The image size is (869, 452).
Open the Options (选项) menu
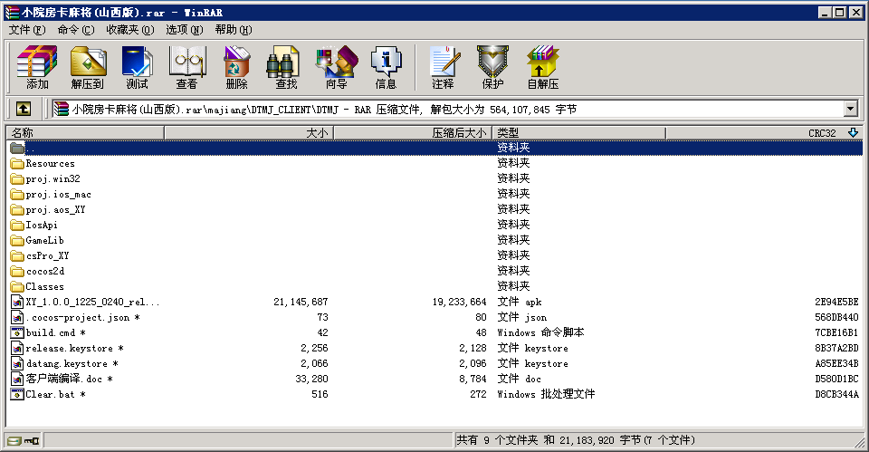184,29
